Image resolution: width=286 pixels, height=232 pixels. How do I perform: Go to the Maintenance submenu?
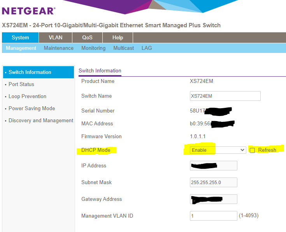coord(58,48)
